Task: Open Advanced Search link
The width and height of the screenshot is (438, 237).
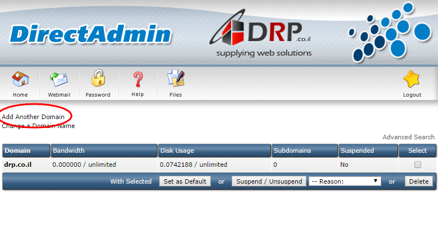Action: pos(408,137)
